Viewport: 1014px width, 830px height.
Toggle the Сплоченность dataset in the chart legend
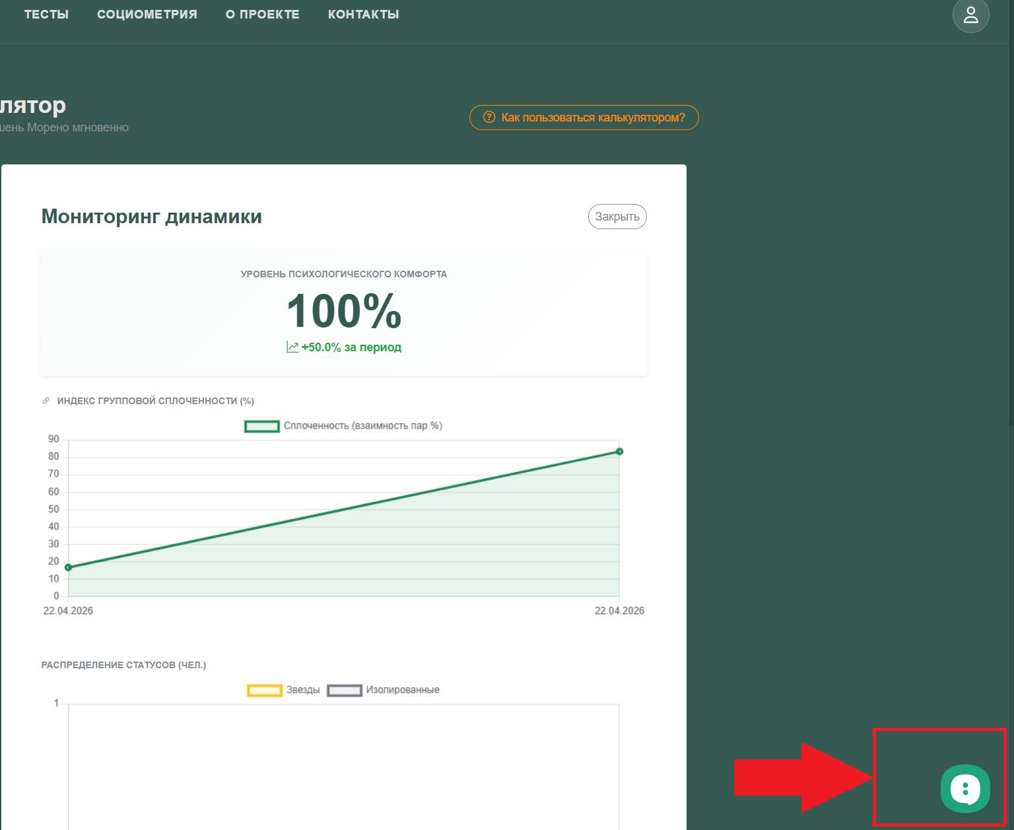(343, 426)
